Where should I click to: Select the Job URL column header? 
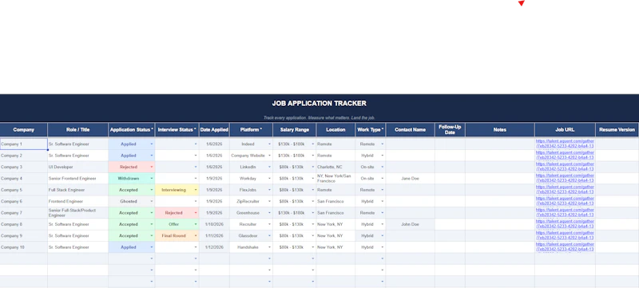[x=565, y=130]
